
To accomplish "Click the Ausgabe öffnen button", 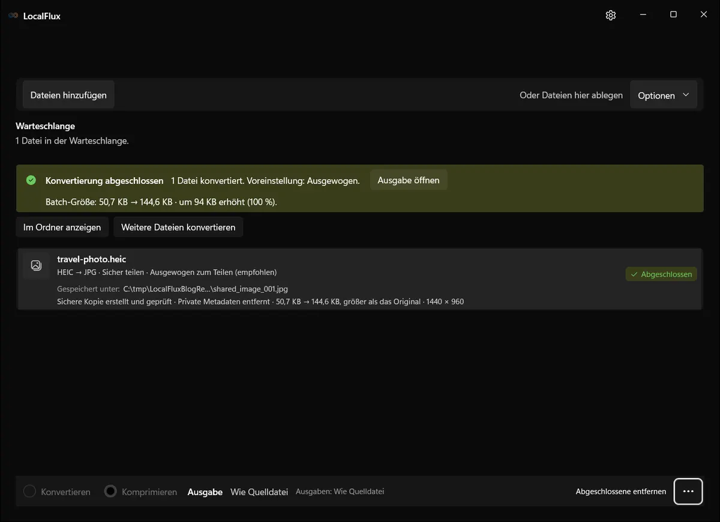I will (409, 180).
